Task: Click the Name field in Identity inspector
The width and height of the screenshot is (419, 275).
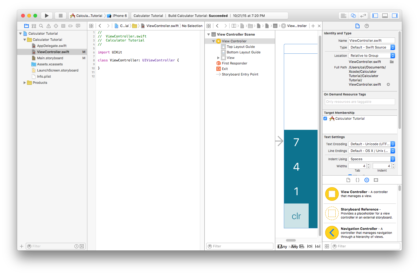Action: 371,41
